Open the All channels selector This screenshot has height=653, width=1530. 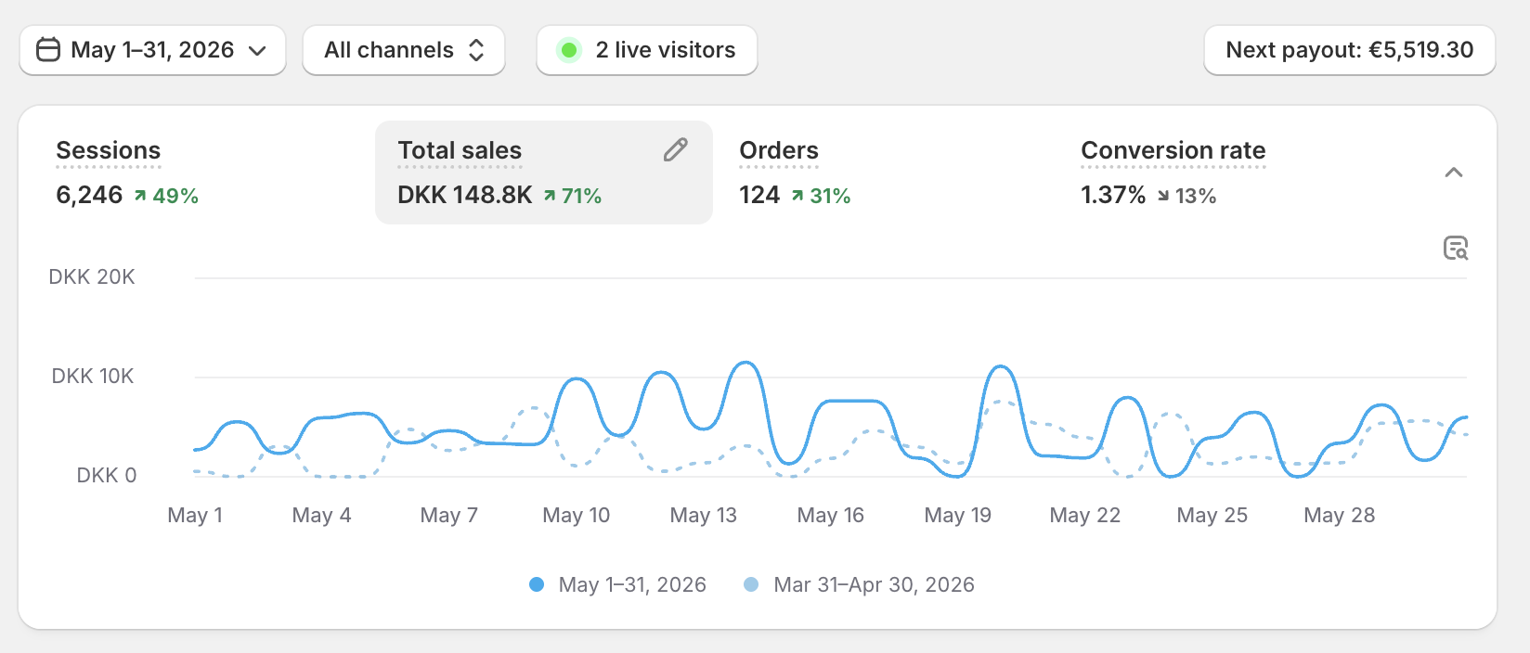404,50
